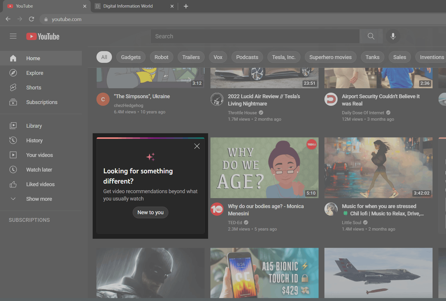Select the Vox filter chip
The height and width of the screenshot is (301, 446).
coord(218,57)
